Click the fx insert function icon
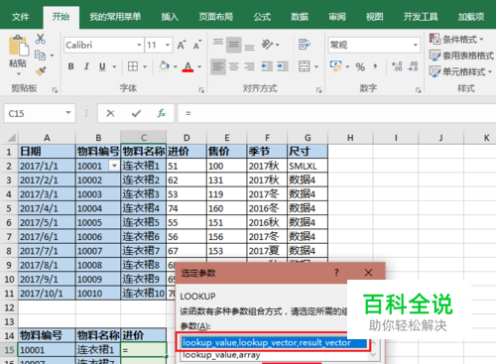Screen dimensions: 496x364 (162, 113)
